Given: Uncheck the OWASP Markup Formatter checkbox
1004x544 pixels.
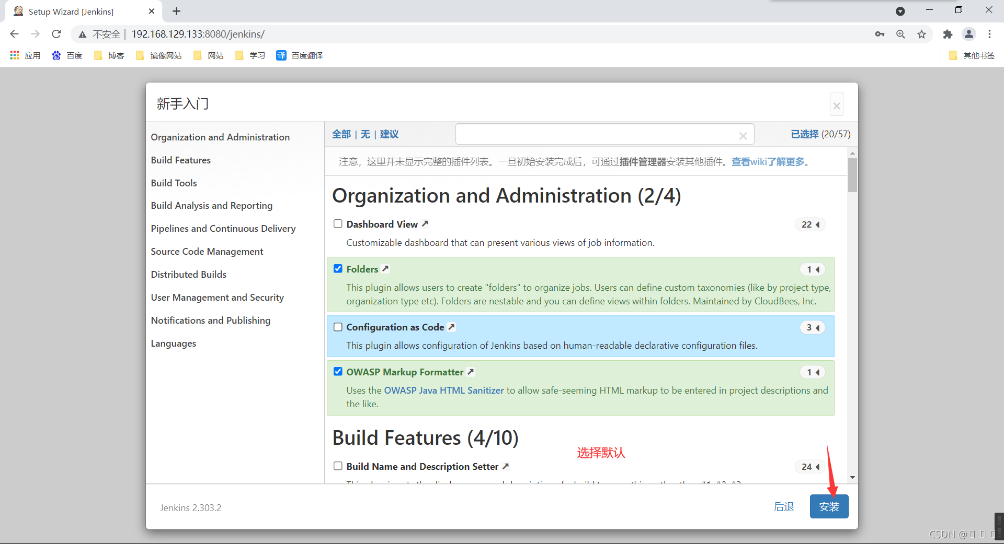Looking at the screenshot, I should click(x=338, y=371).
